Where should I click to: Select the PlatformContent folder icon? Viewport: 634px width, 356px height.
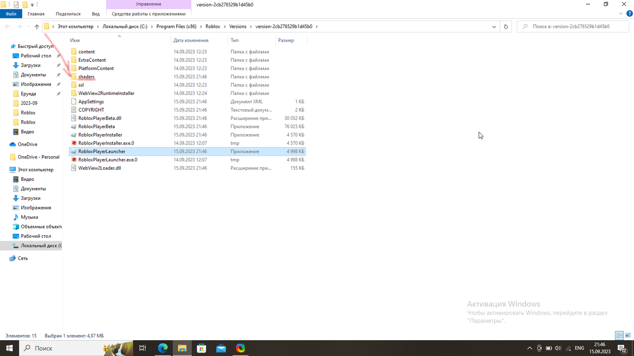(x=73, y=69)
